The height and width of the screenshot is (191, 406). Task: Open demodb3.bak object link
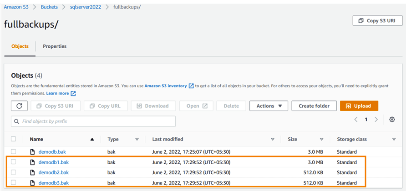coord(54,183)
